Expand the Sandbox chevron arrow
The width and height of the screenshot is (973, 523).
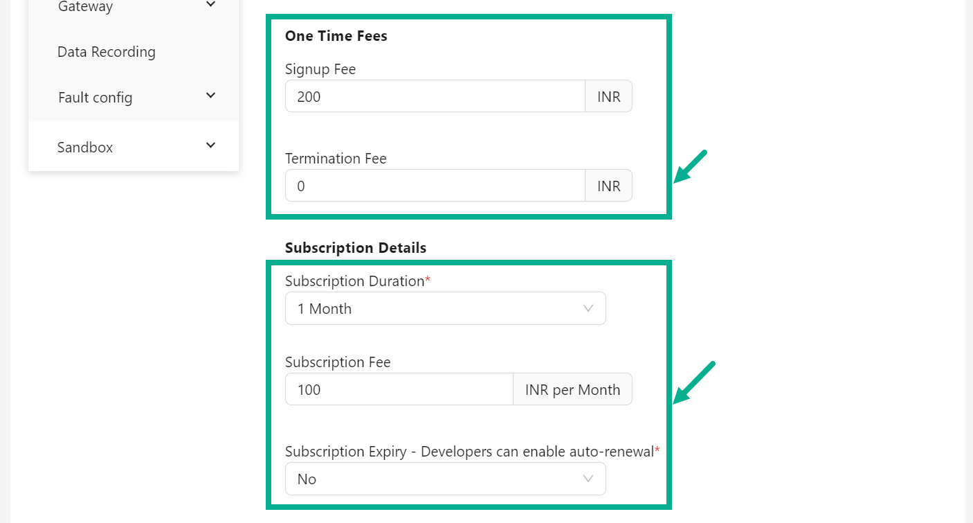pyautogui.click(x=211, y=145)
